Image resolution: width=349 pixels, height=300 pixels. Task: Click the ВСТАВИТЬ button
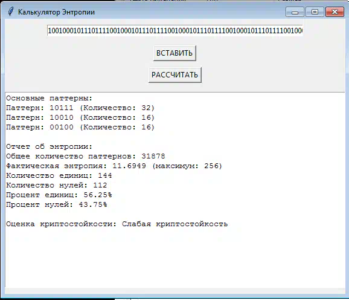(174, 53)
